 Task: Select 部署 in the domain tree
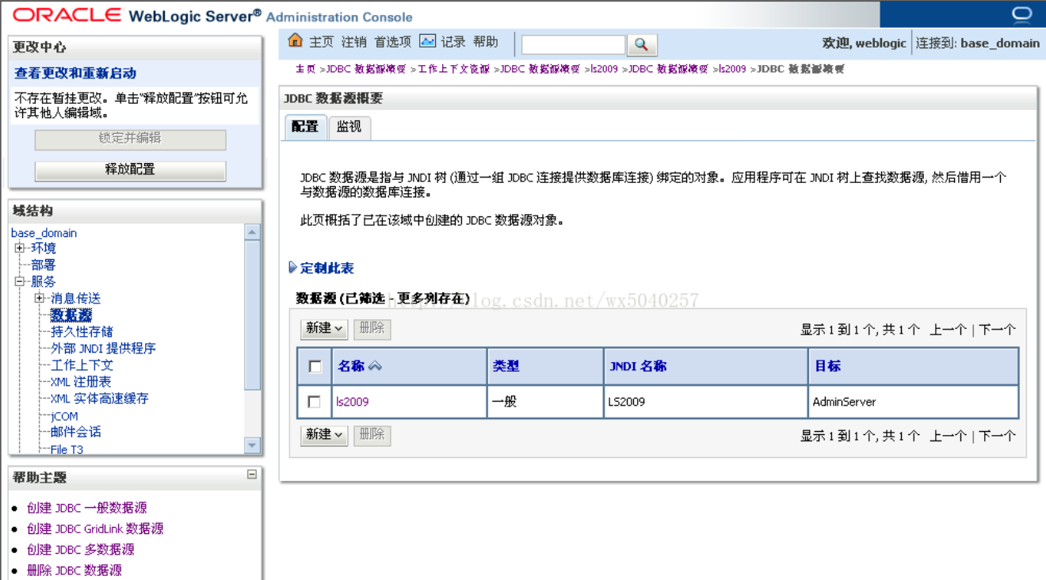click(x=44, y=265)
